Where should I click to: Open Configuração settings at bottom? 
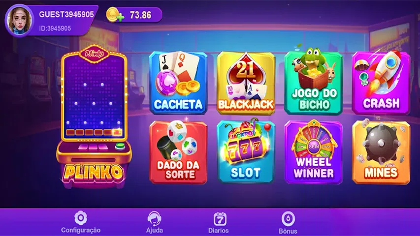(81, 223)
